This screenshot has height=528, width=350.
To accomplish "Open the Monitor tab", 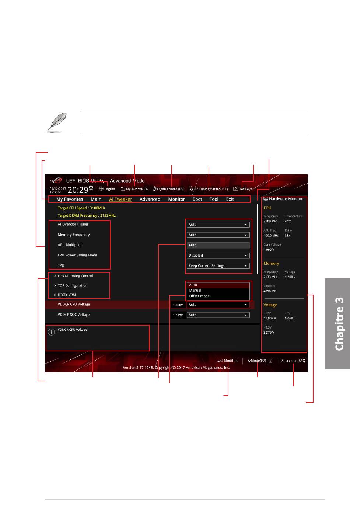I will point(176,199).
